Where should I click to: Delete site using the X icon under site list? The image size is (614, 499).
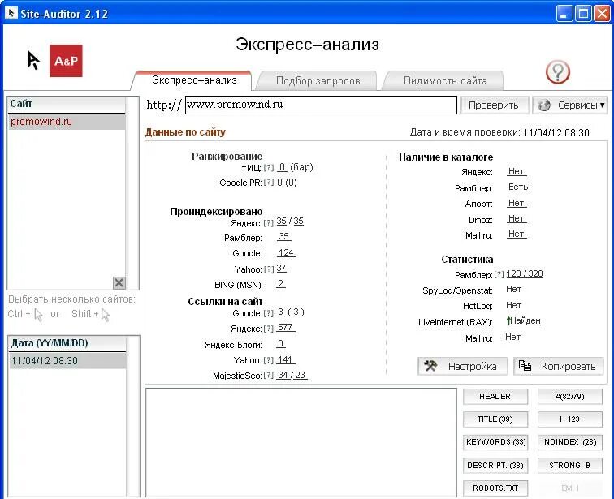pyautogui.click(x=119, y=282)
